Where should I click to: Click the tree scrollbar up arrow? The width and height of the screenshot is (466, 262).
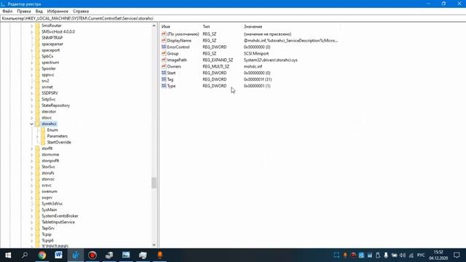[x=154, y=26]
